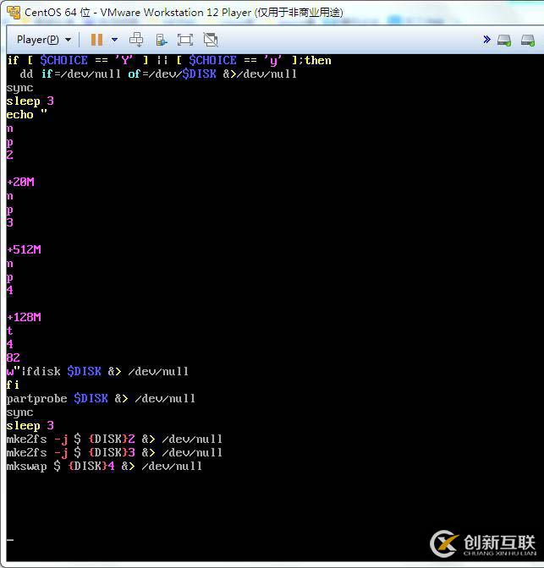The image size is (544, 568).
Task: Click the 'mke2fs -j ${DISK}3' line
Action: click(114, 452)
